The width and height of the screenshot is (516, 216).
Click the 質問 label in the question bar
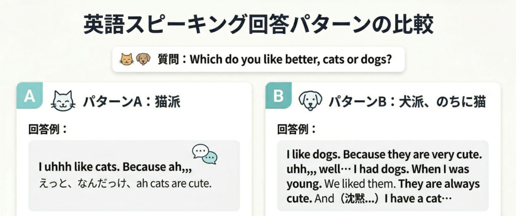pos(169,60)
